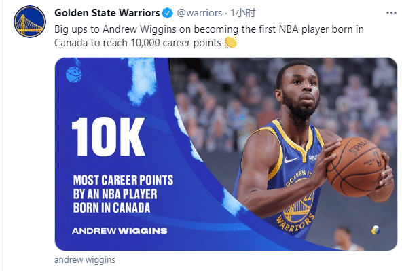Click the ANDREW WIGGINS name on graphic
Viewport: 402px width, 271px height.
(120, 231)
